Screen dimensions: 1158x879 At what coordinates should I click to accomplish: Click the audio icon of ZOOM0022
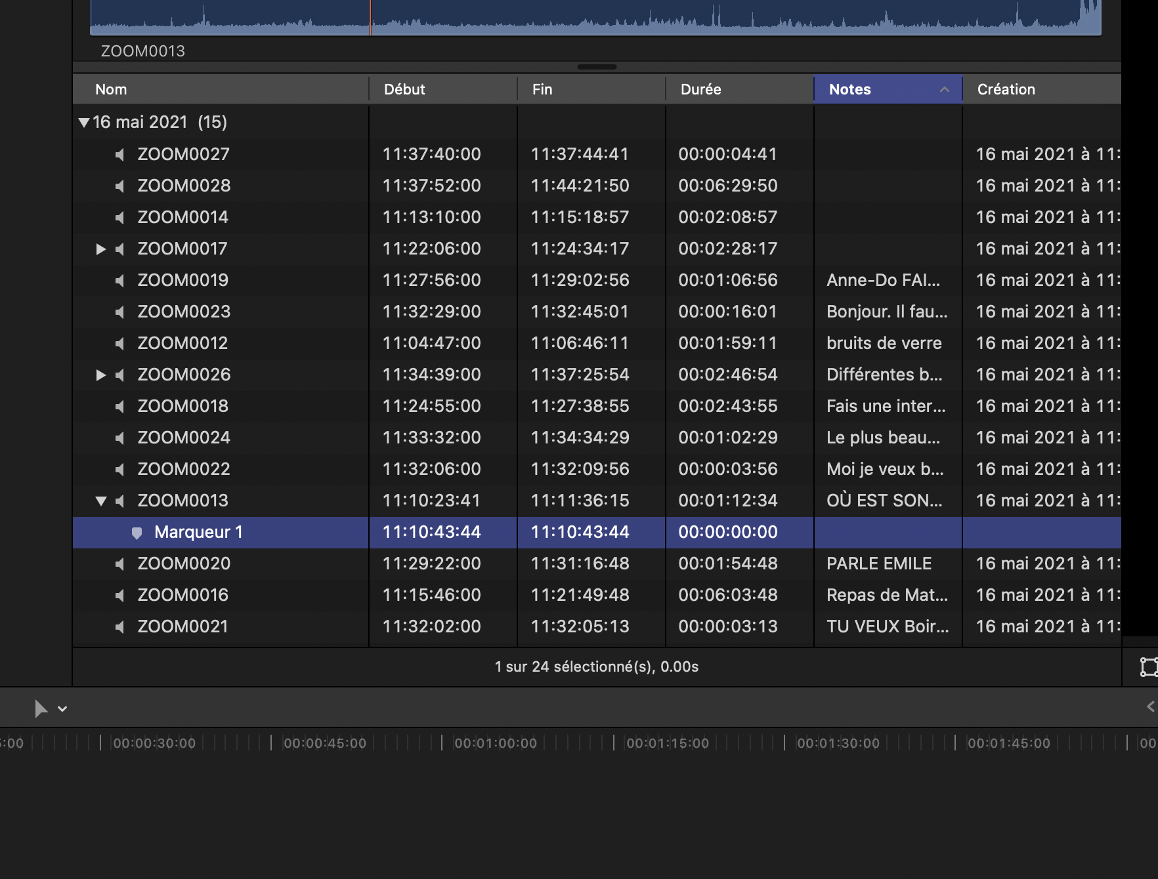119,470
